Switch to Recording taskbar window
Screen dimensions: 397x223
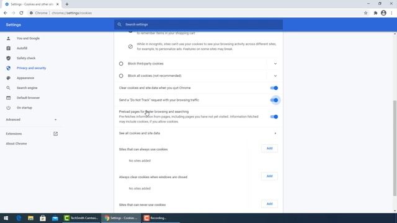(161, 218)
